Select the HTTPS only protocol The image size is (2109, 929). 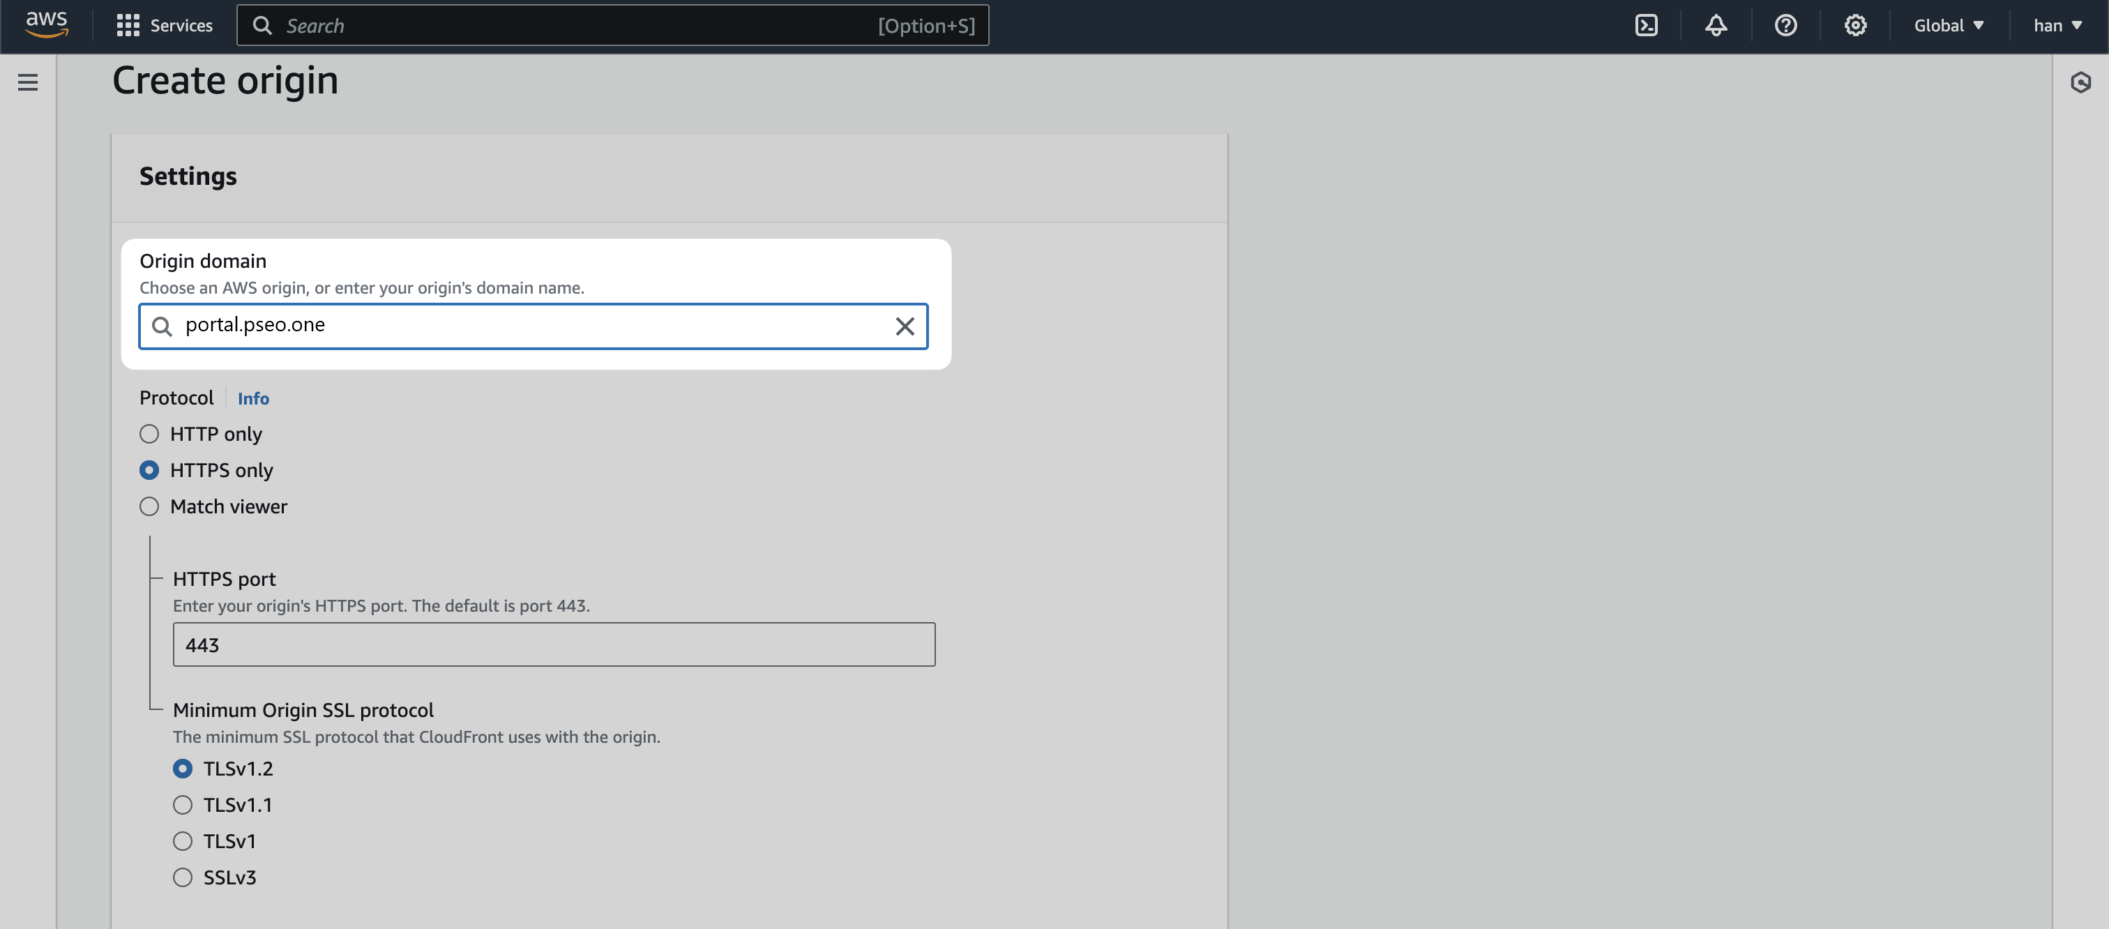[149, 470]
